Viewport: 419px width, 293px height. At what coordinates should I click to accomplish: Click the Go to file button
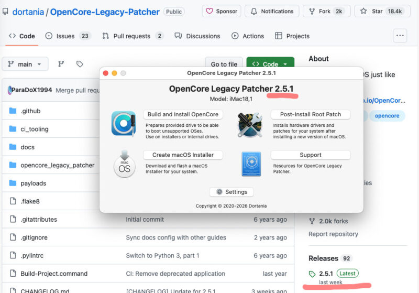tap(224, 64)
